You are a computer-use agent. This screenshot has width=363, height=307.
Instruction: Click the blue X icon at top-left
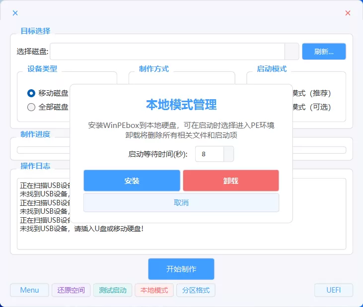(15, 13)
